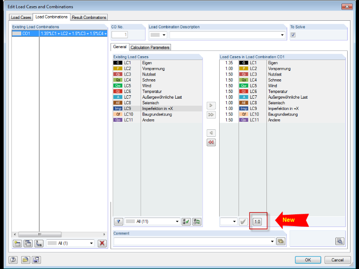
Task: Confirm with the OK button
Action: (x=308, y=260)
